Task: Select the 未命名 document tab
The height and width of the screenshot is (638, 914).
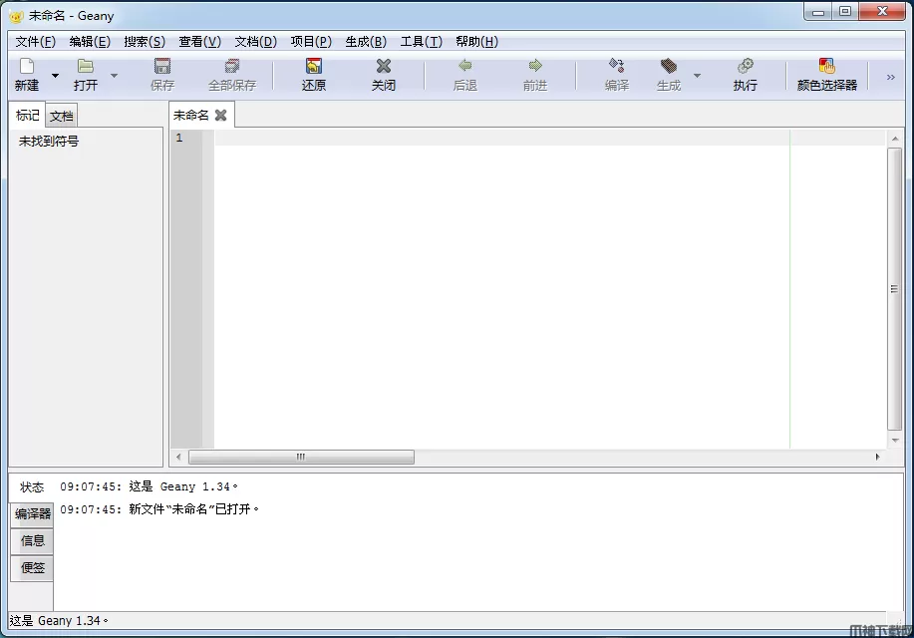Action: point(190,115)
